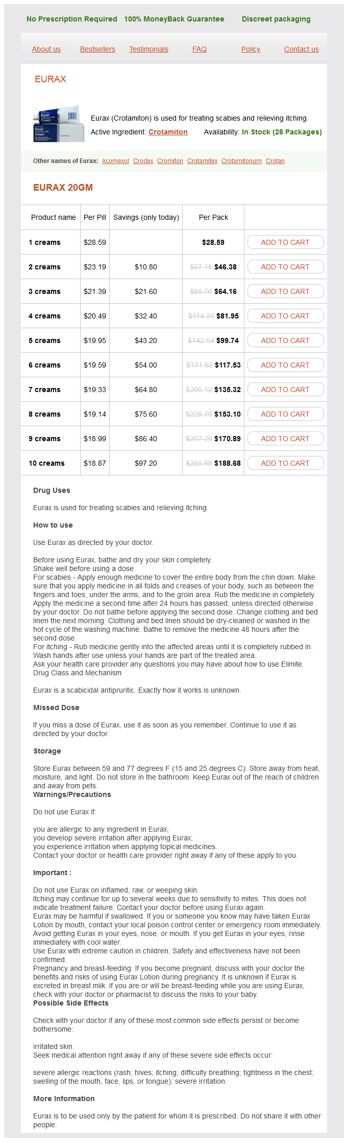Go to the Bestsellers menu item
348x1142 pixels.
coord(97,49)
